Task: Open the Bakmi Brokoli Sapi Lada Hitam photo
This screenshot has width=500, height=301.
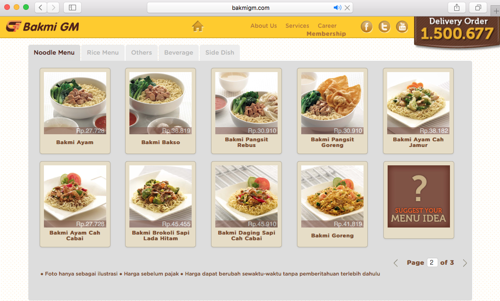Action: point(161,196)
